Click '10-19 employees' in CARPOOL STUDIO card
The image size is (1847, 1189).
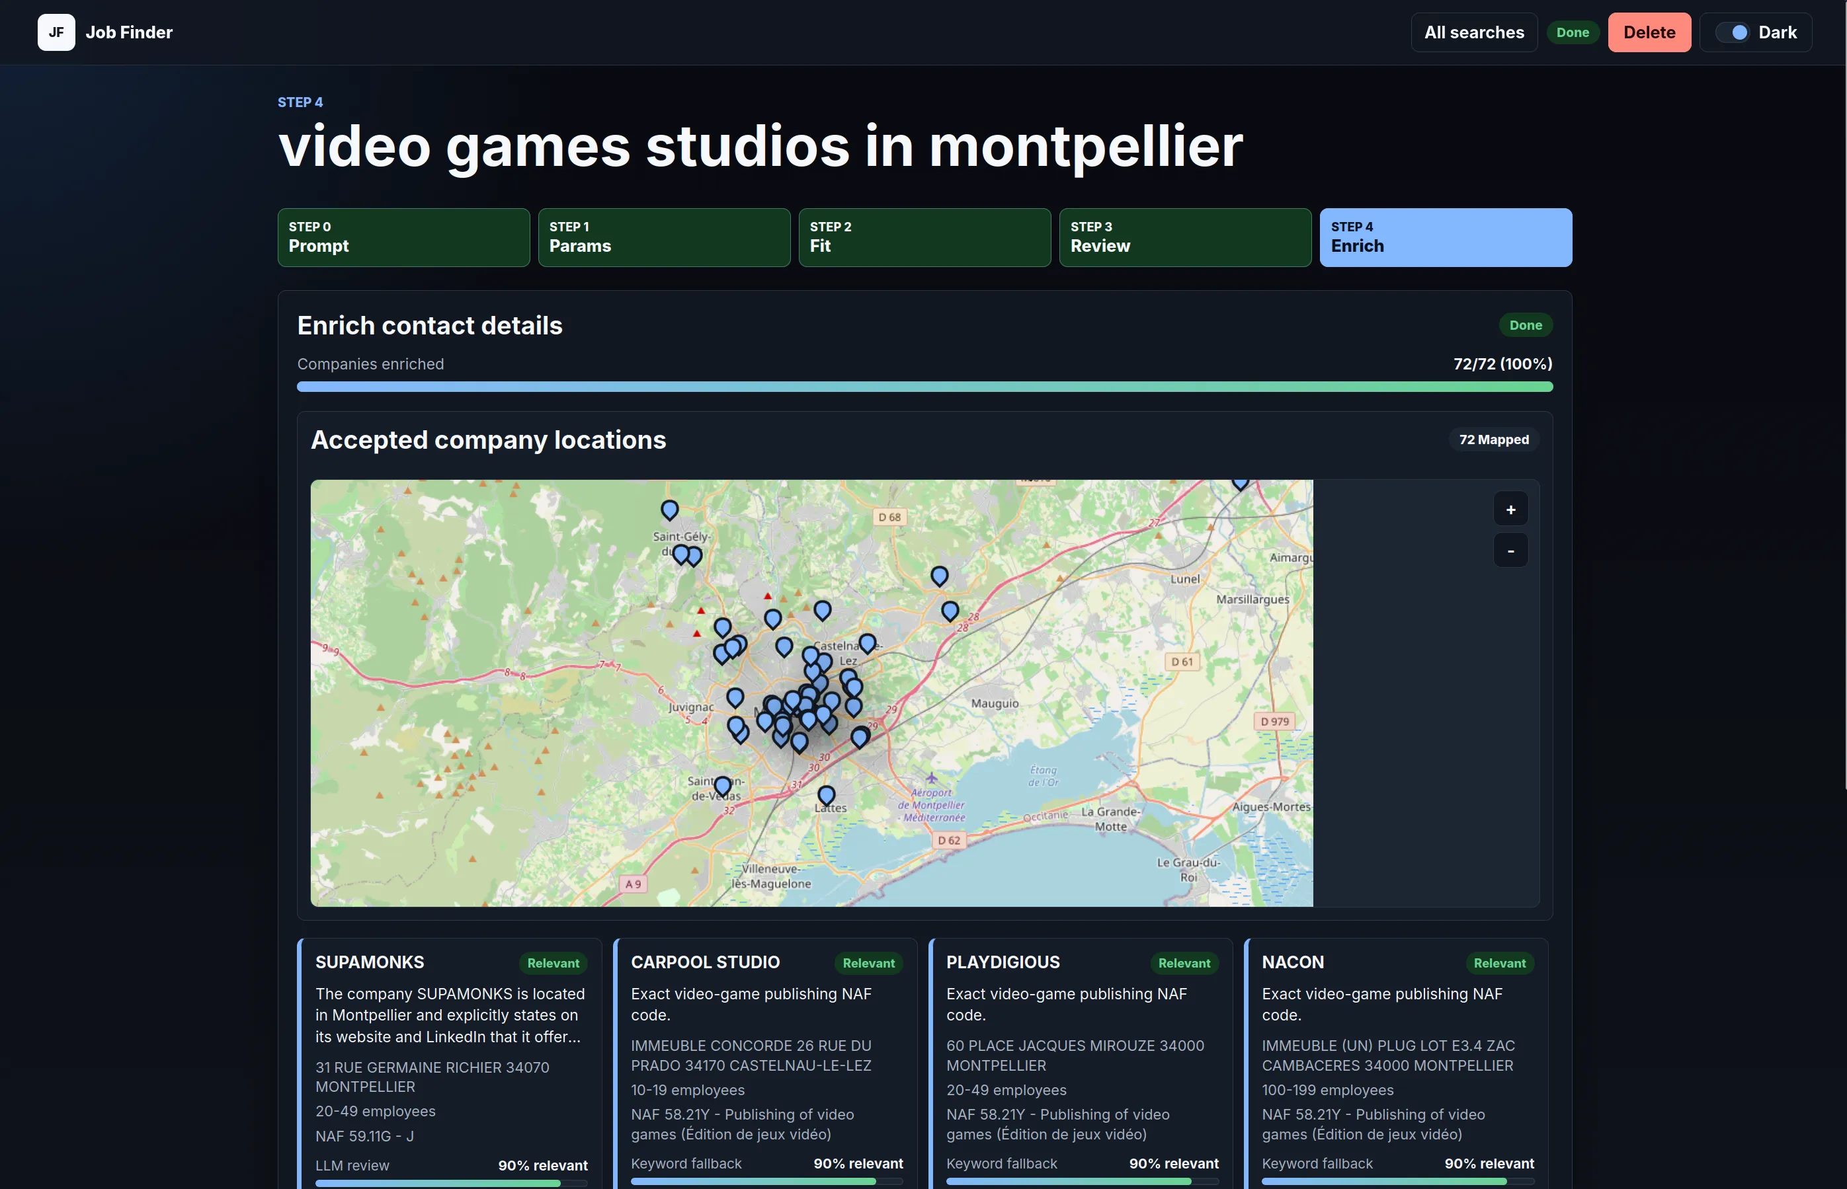[688, 1089]
